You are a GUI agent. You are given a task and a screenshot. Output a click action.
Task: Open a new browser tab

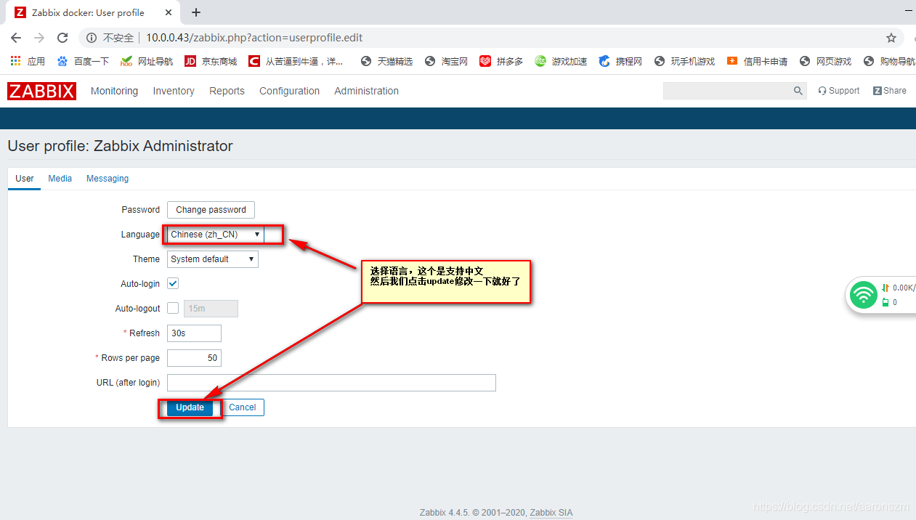pyautogui.click(x=196, y=12)
